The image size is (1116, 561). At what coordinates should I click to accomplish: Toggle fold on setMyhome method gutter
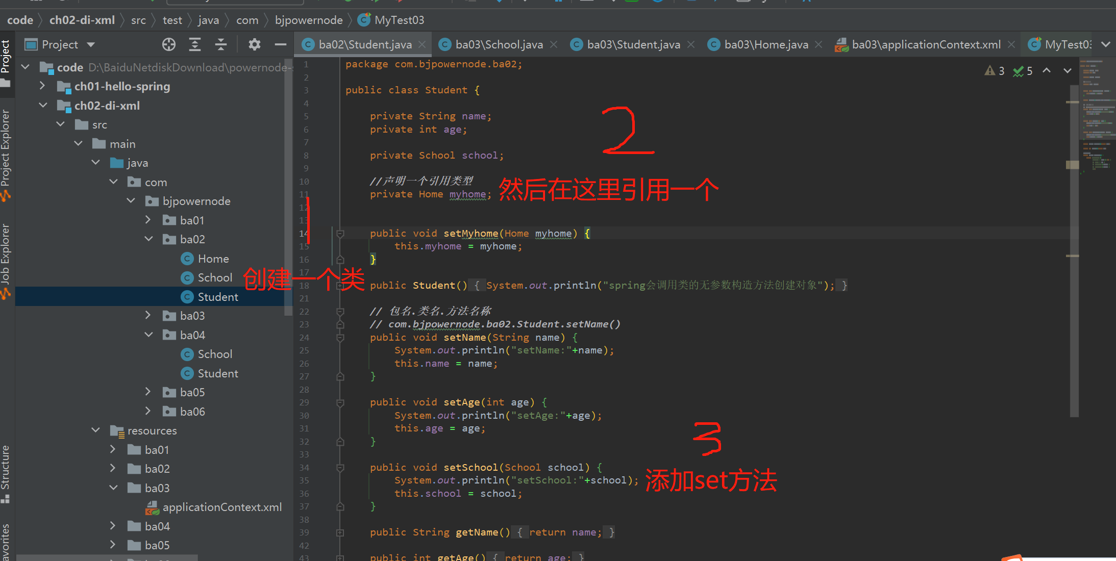point(340,234)
